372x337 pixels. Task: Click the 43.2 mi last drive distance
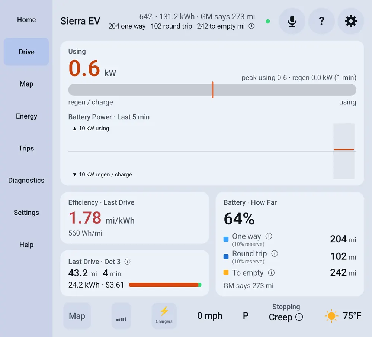(83, 273)
